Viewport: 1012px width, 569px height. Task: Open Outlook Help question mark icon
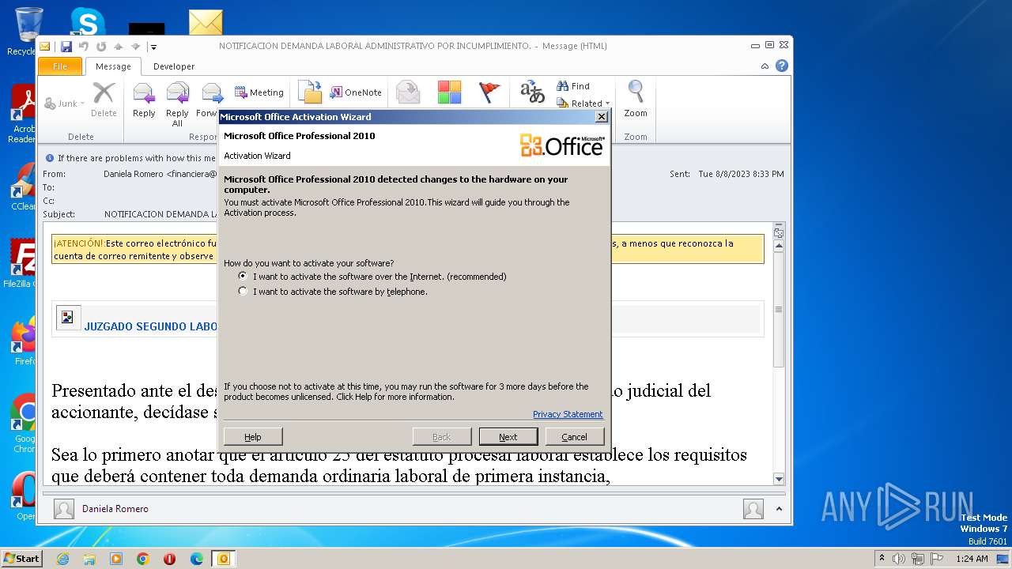[782, 66]
